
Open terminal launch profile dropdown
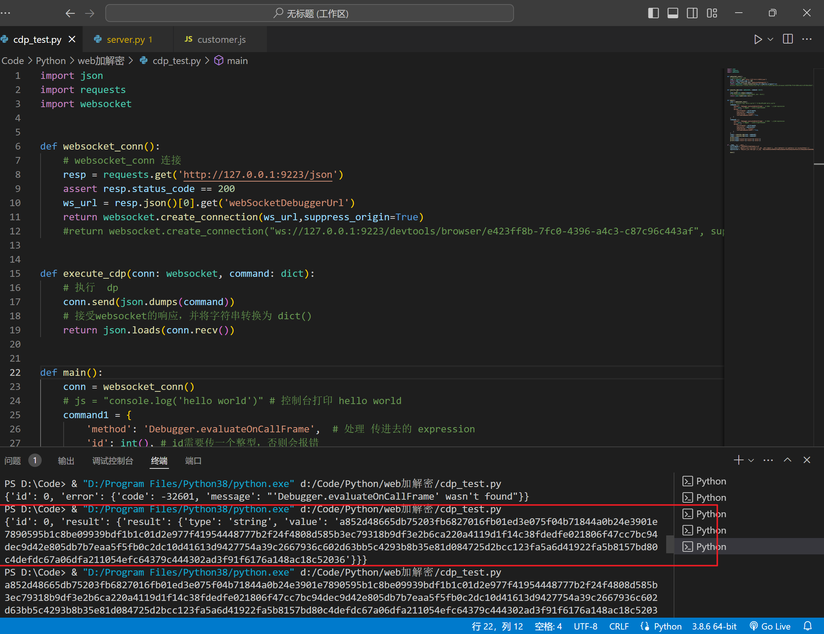pyautogui.click(x=751, y=460)
